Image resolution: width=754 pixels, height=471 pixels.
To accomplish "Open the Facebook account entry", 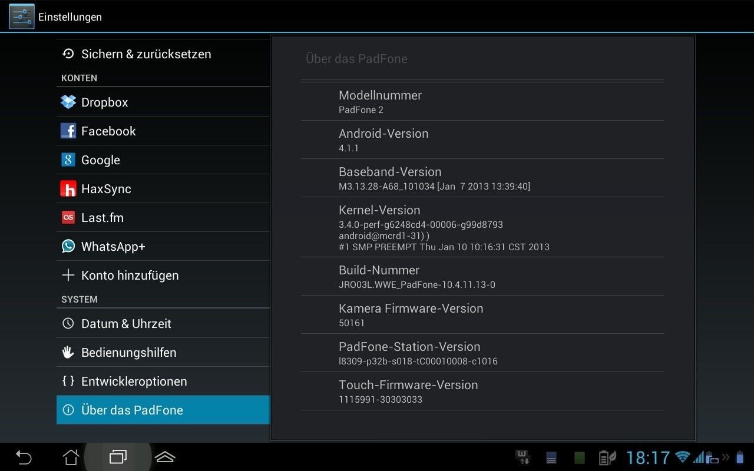I will click(163, 131).
